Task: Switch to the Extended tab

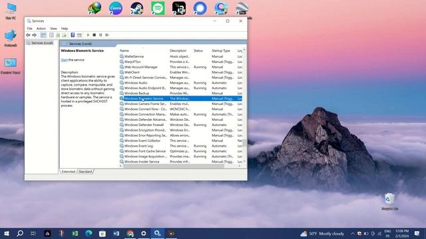Action: click(x=68, y=171)
